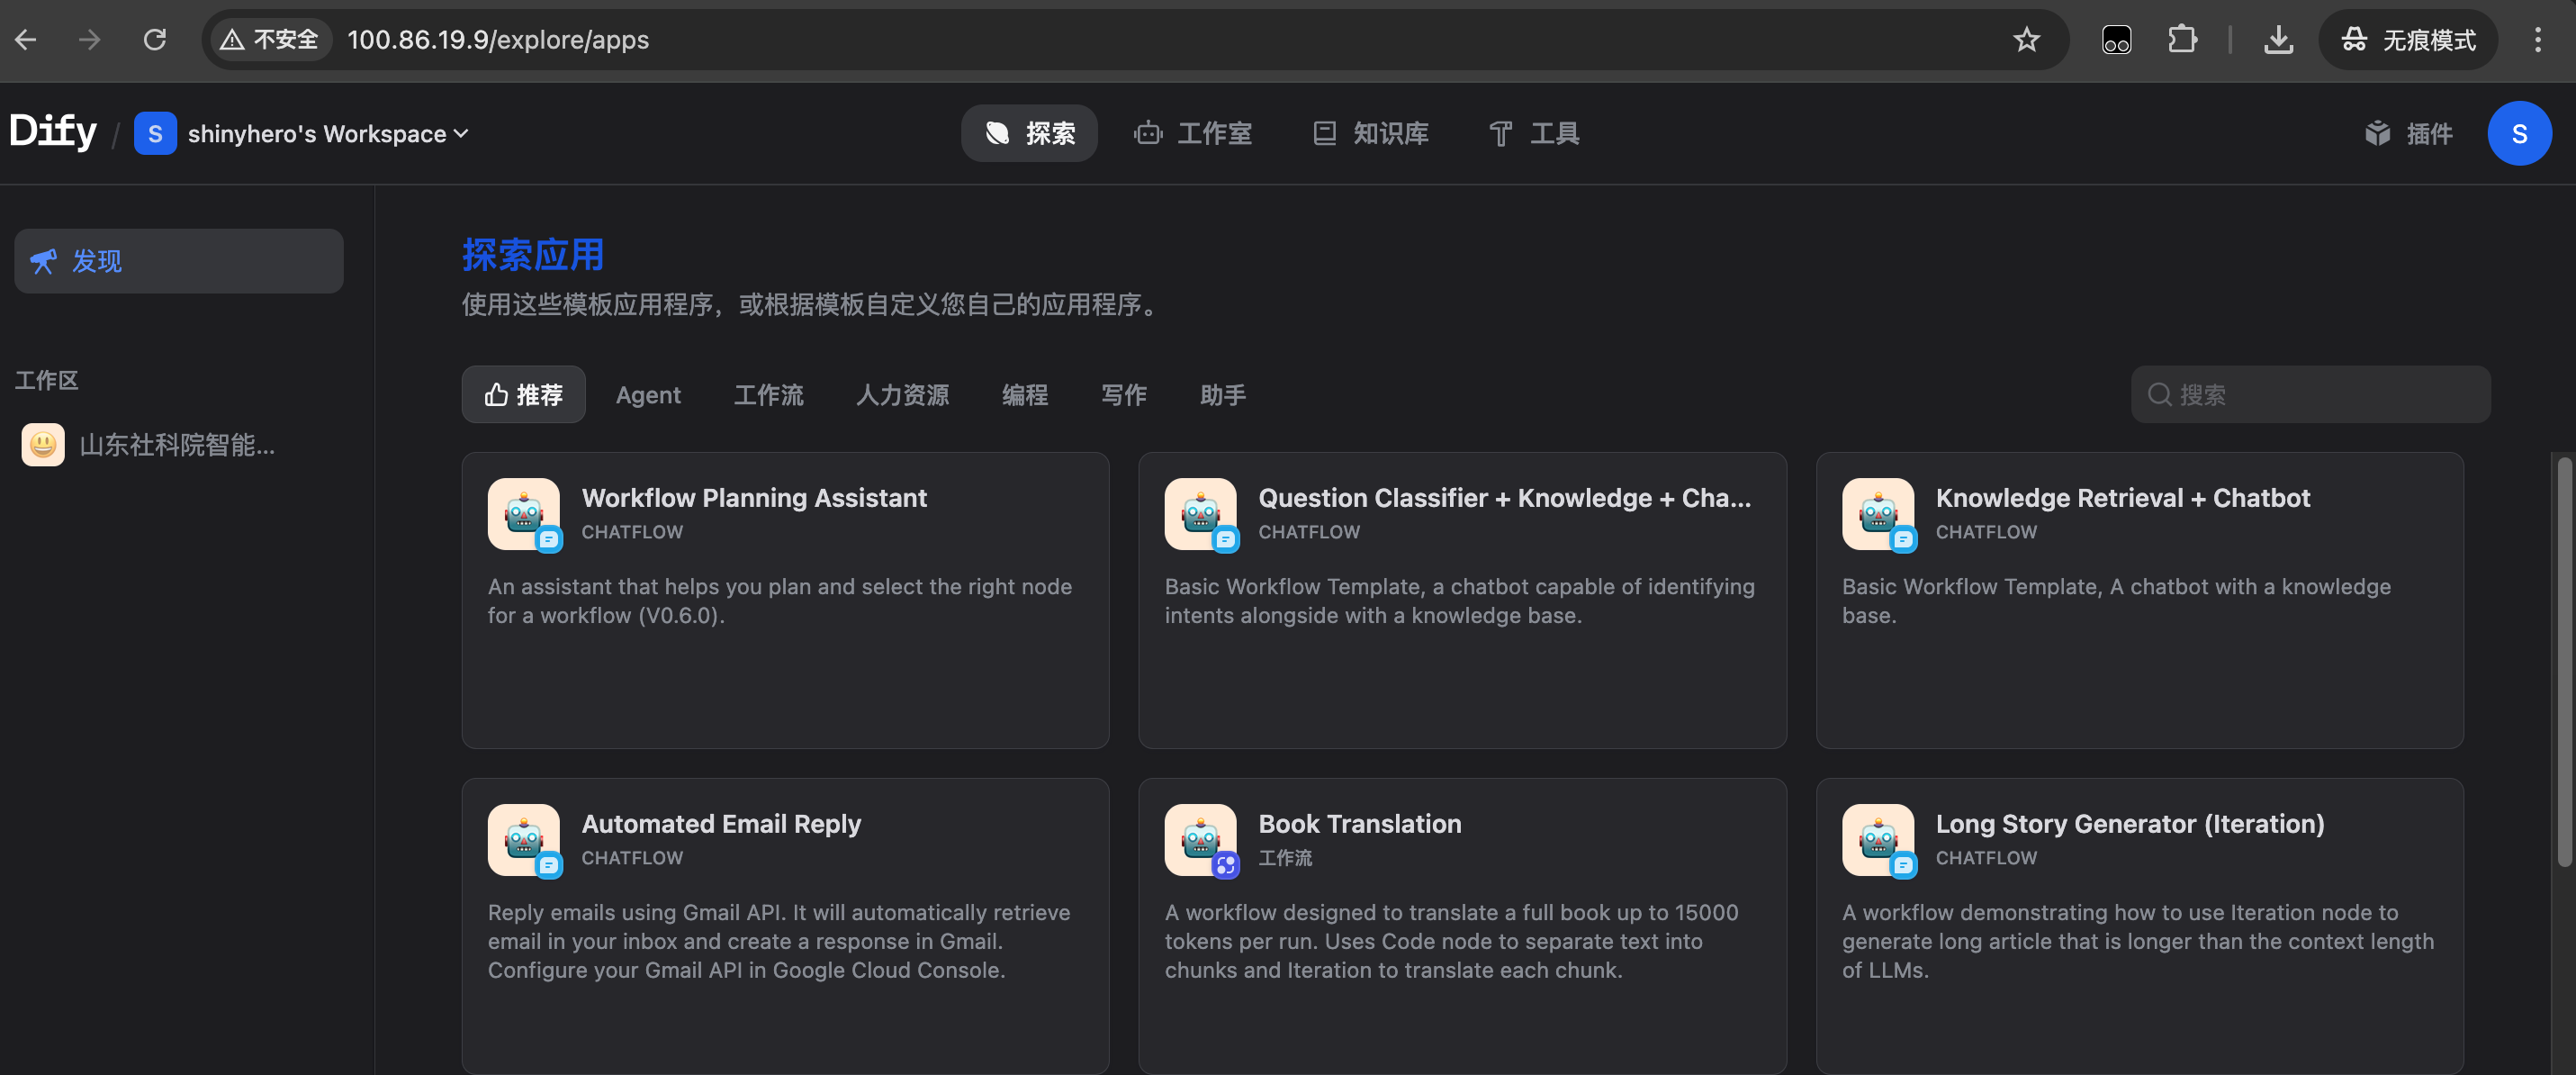Filter apps by Agent category

[x=648, y=395]
